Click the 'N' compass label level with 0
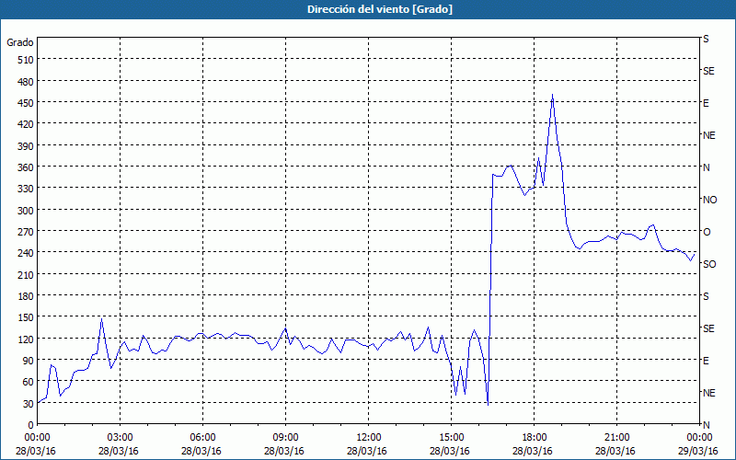 point(706,425)
